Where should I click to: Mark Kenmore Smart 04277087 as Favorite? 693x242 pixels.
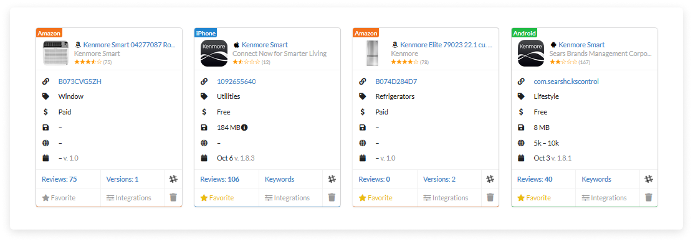(59, 198)
